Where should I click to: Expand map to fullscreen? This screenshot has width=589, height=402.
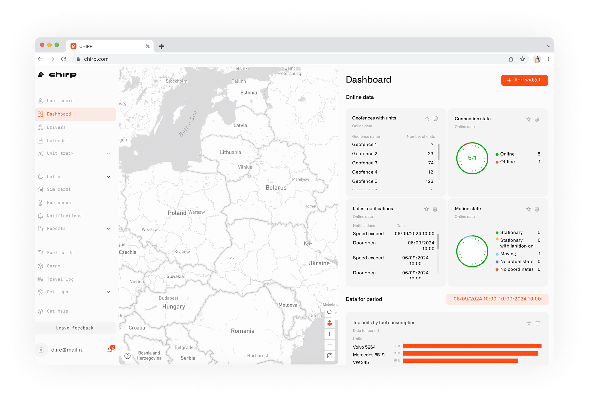pos(330,356)
